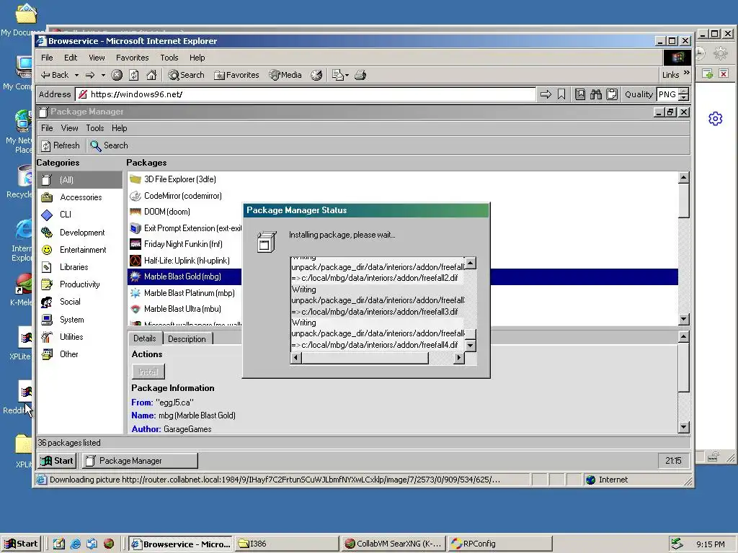Switch to RPConfig taskbar button

(x=499, y=544)
